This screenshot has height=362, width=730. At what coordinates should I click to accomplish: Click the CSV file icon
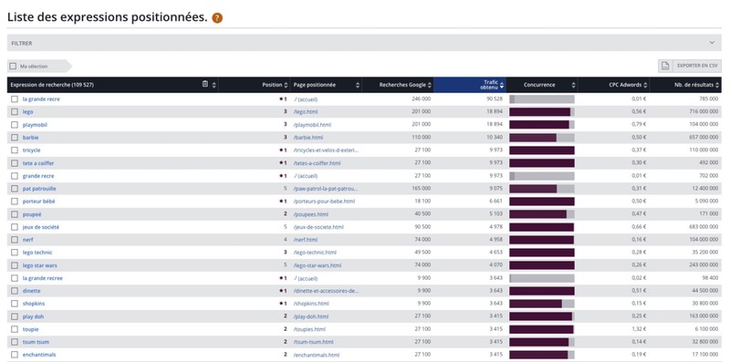point(665,66)
